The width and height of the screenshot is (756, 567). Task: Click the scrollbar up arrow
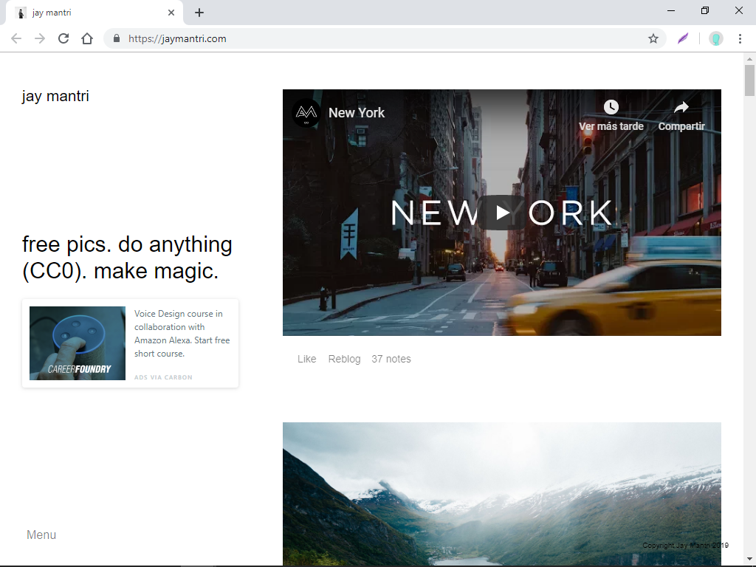[749, 59]
